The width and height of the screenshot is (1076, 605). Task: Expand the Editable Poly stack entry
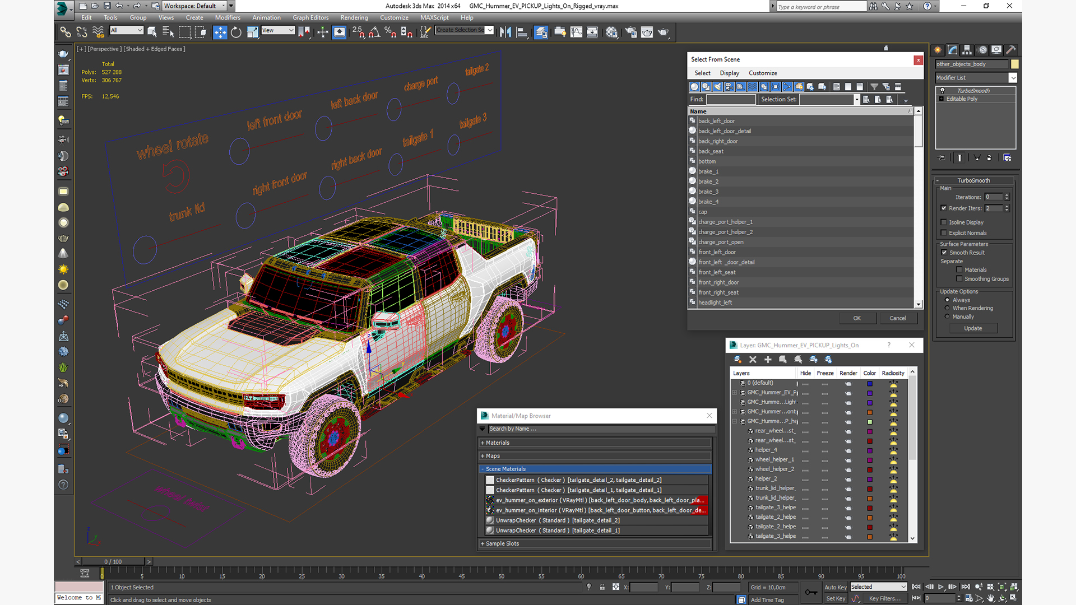pyautogui.click(x=941, y=99)
